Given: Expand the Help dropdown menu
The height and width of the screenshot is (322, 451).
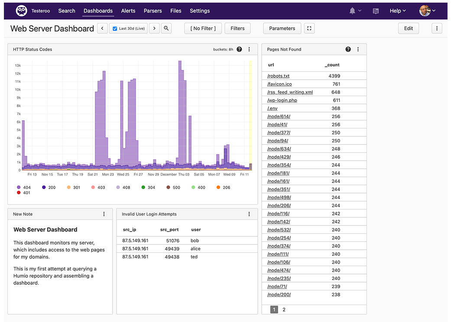Looking at the screenshot, I should tap(398, 11).
